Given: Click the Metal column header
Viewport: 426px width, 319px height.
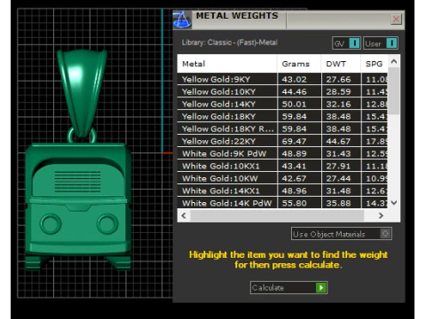Looking at the screenshot, I should click(227, 64).
